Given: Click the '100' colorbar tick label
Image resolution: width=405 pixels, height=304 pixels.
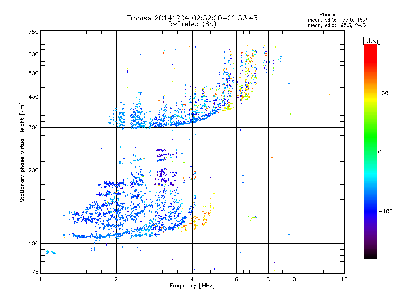Looking at the screenshot, I should 383,93.
